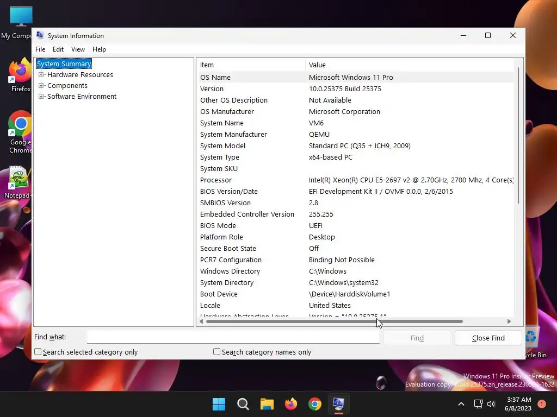Viewport: 557px width, 417px height.
Task: Select System Summary in the tree
Action: 64,64
